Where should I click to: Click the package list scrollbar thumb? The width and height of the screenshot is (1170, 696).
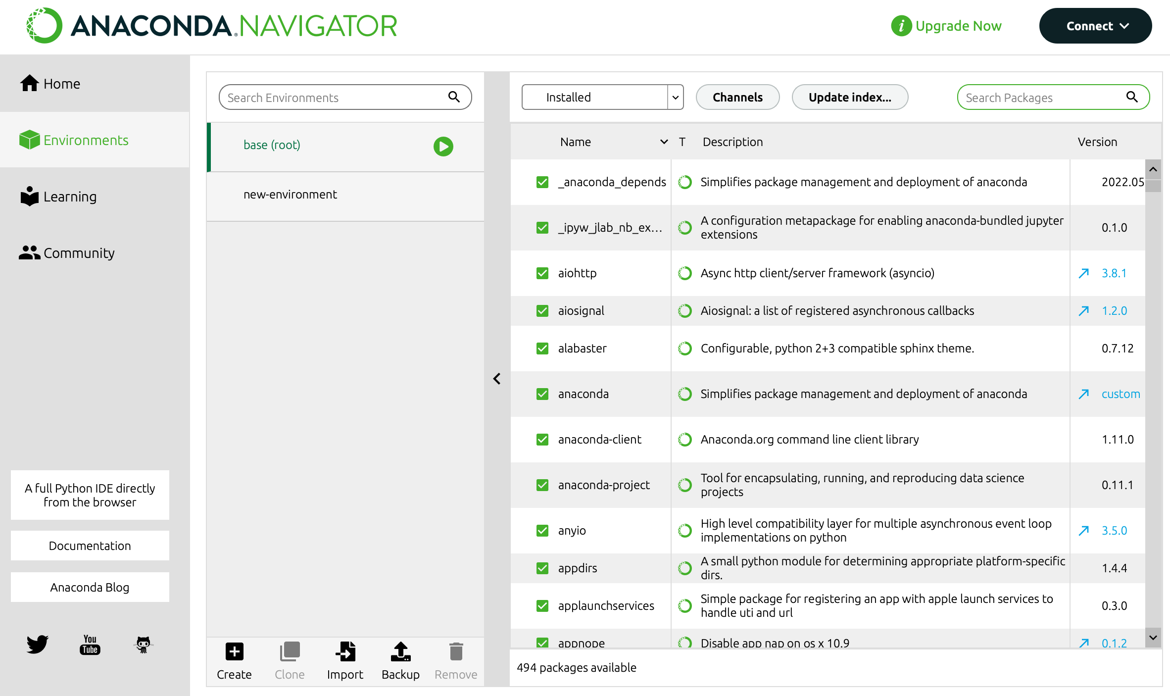[x=1153, y=186]
